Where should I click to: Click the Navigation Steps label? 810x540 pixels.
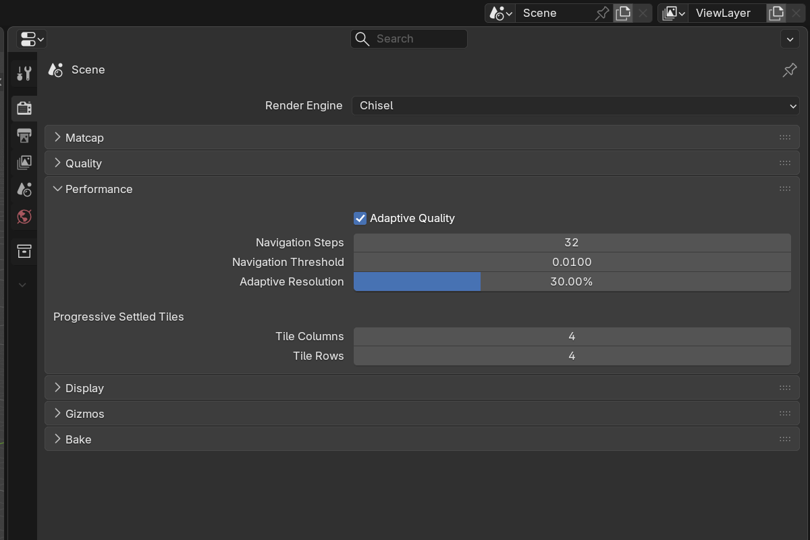(x=300, y=242)
